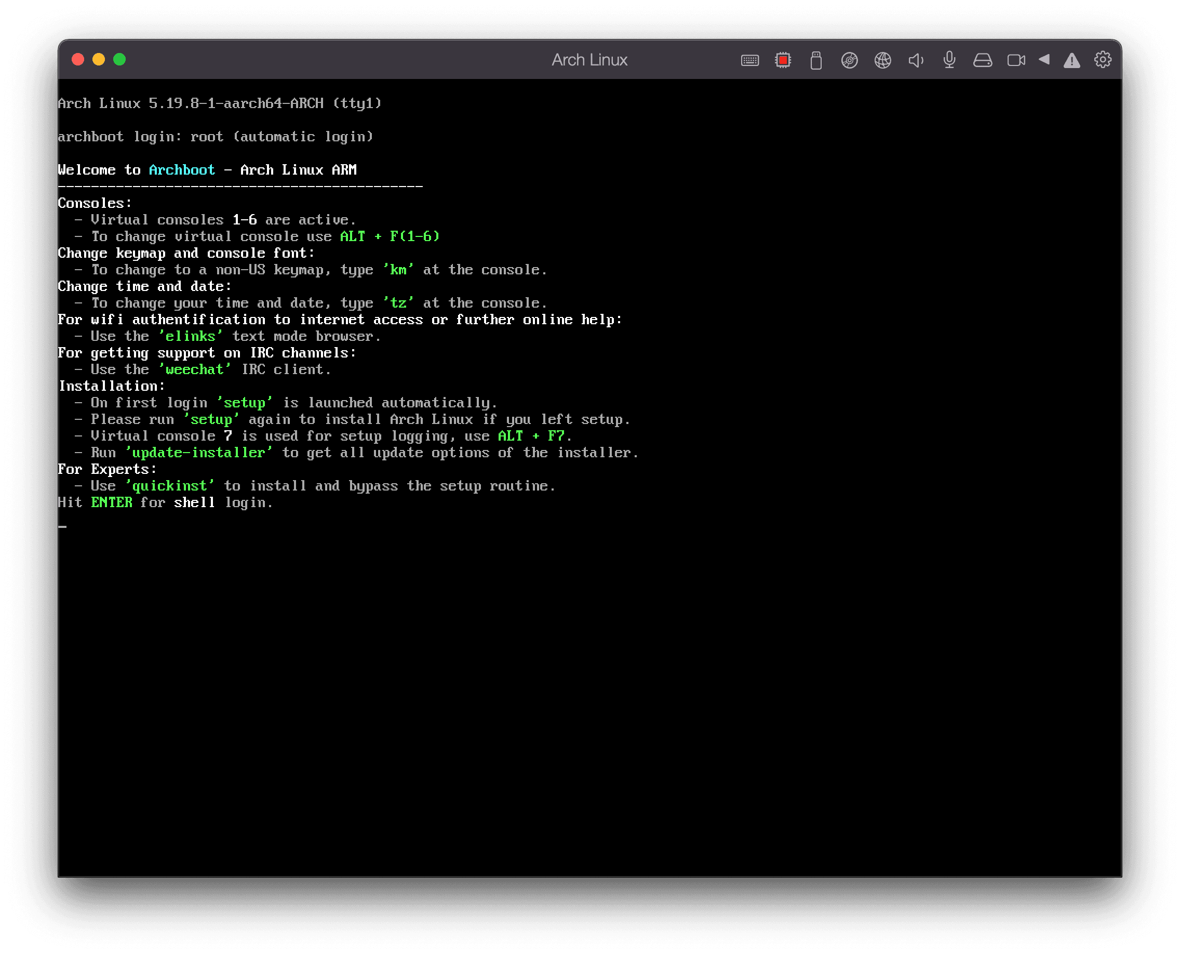The image size is (1180, 954).
Task: Click the "For Experts:" heading
Action: [108, 469]
